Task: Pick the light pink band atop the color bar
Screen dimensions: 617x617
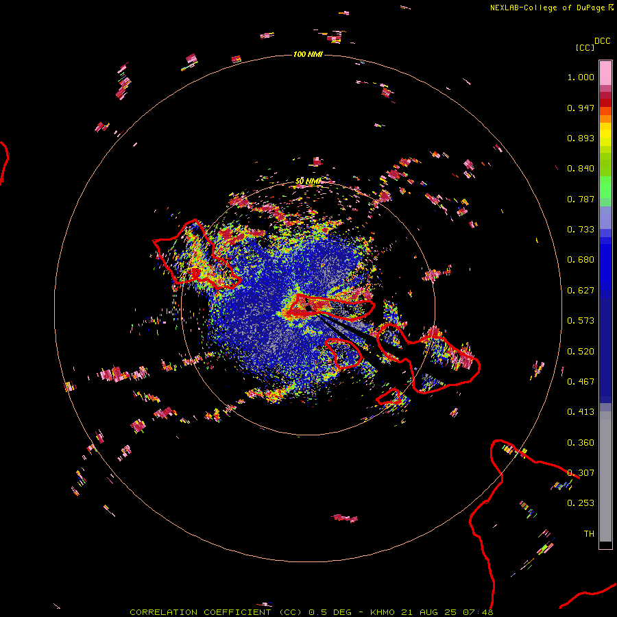Action: [605, 73]
